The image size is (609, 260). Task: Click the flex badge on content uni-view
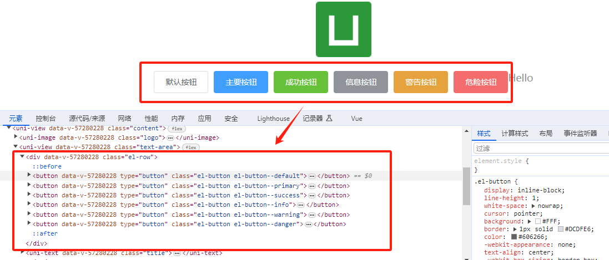coord(177,129)
